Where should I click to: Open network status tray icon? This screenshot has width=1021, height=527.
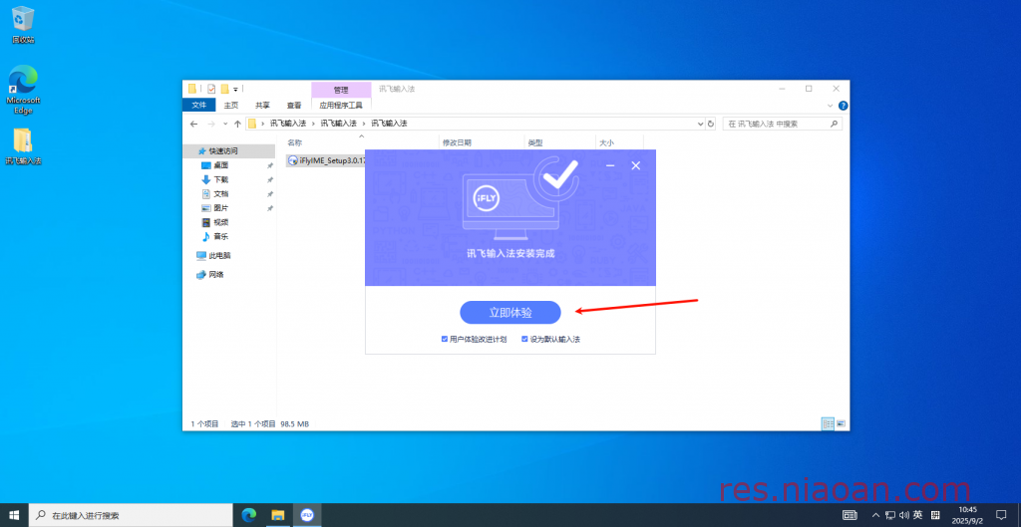[x=890, y=515]
